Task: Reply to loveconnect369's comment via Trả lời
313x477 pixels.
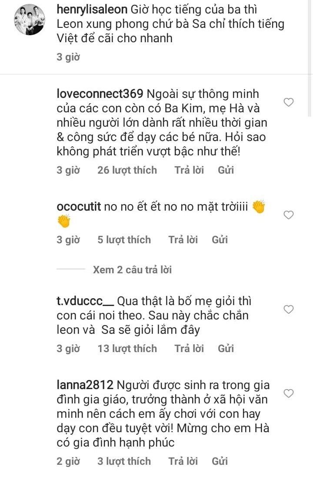Action: (189, 170)
